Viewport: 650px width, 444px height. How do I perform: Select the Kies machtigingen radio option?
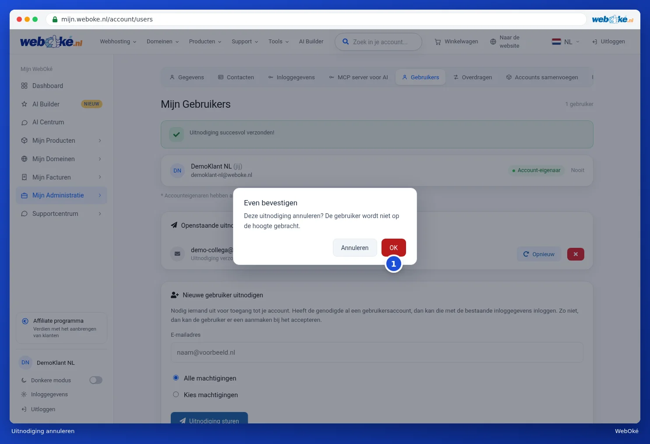tap(176, 395)
